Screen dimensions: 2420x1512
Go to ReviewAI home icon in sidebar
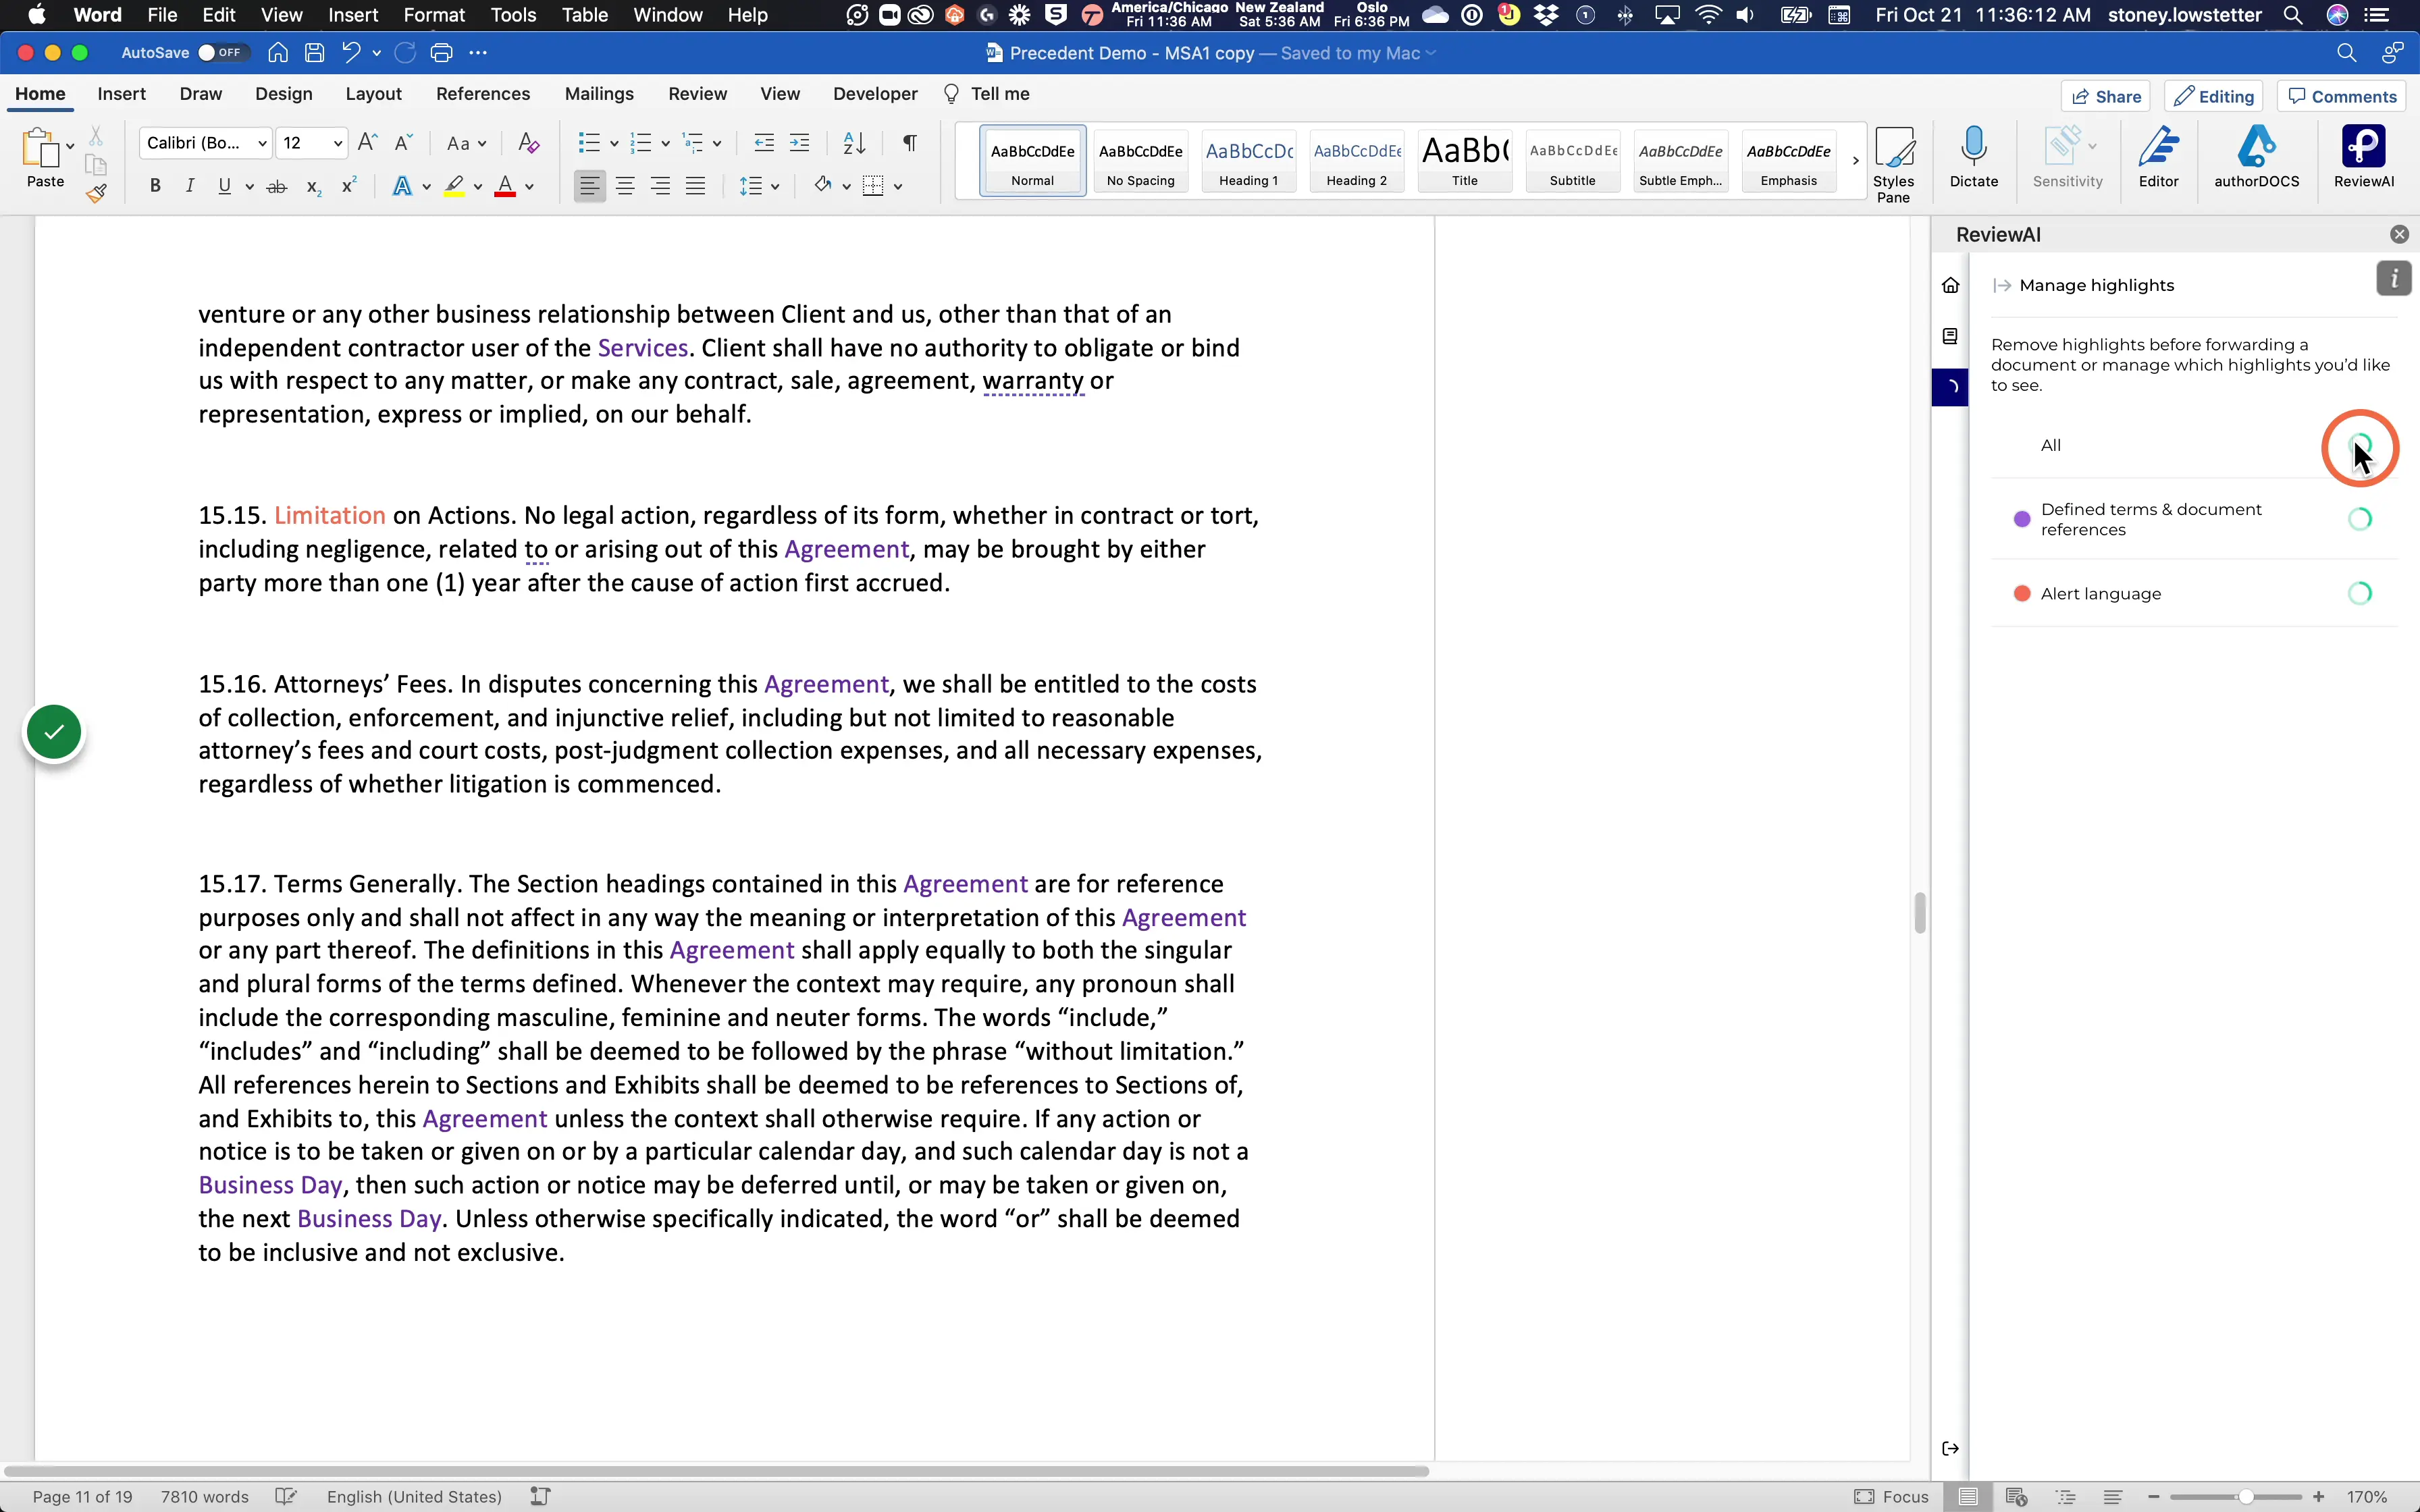tap(1950, 286)
